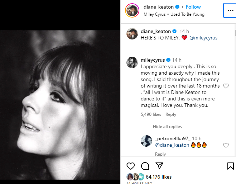Follow diane_keaton account
Screen dimensions: 236x184
(193, 7)
